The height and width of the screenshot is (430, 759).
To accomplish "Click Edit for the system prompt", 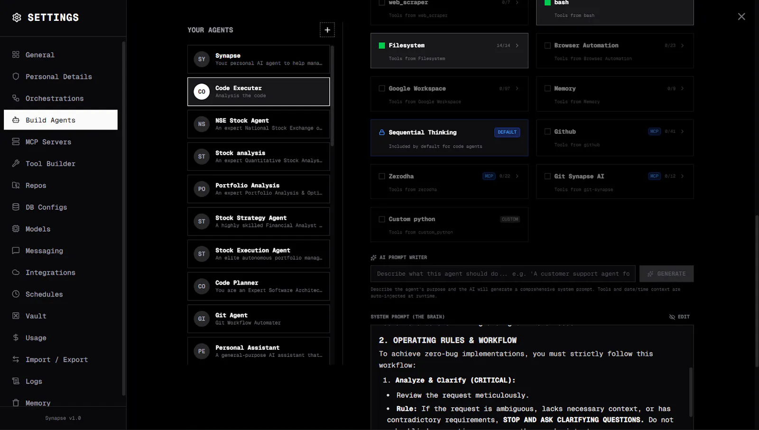I will coord(679,317).
